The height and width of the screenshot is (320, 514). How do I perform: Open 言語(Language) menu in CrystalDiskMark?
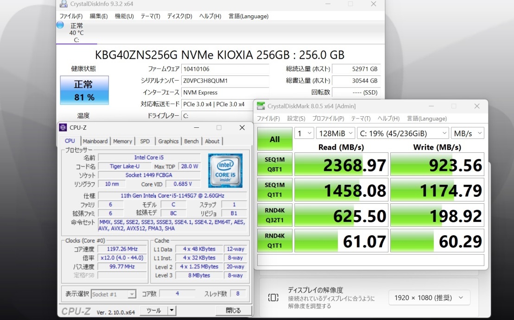point(427,119)
